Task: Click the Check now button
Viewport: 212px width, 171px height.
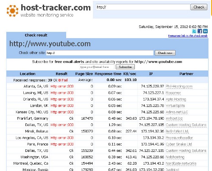Action: point(165,53)
